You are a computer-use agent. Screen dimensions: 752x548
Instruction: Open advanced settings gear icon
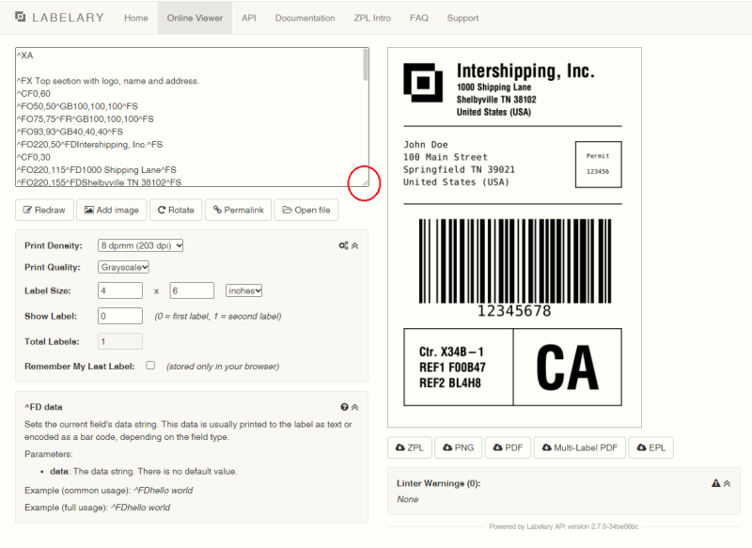(x=343, y=245)
